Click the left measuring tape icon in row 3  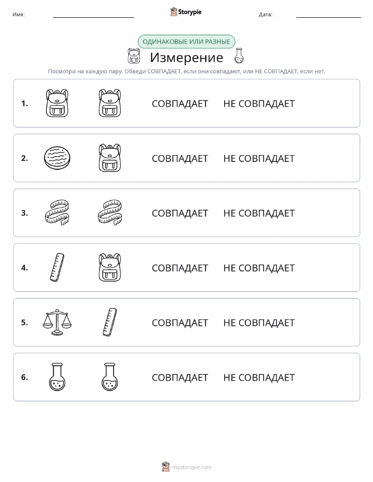coord(57,213)
